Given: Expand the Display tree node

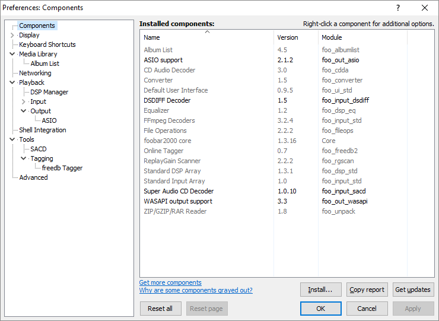Looking at the screenshot, I should point(12,35).
